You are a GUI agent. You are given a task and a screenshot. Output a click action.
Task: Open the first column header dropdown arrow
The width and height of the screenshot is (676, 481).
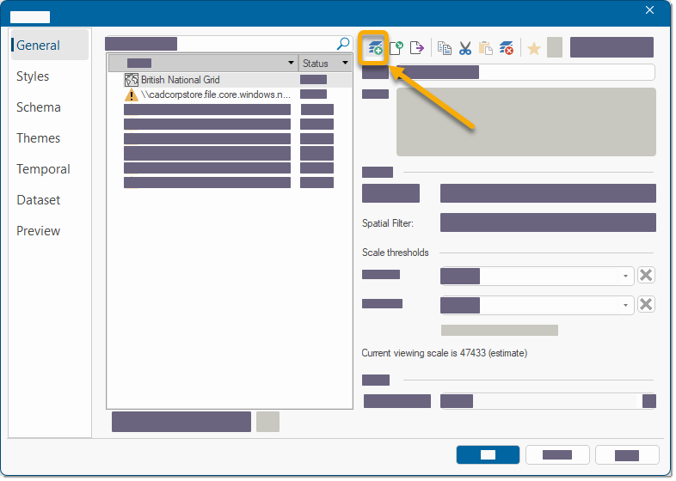(291, 64)
